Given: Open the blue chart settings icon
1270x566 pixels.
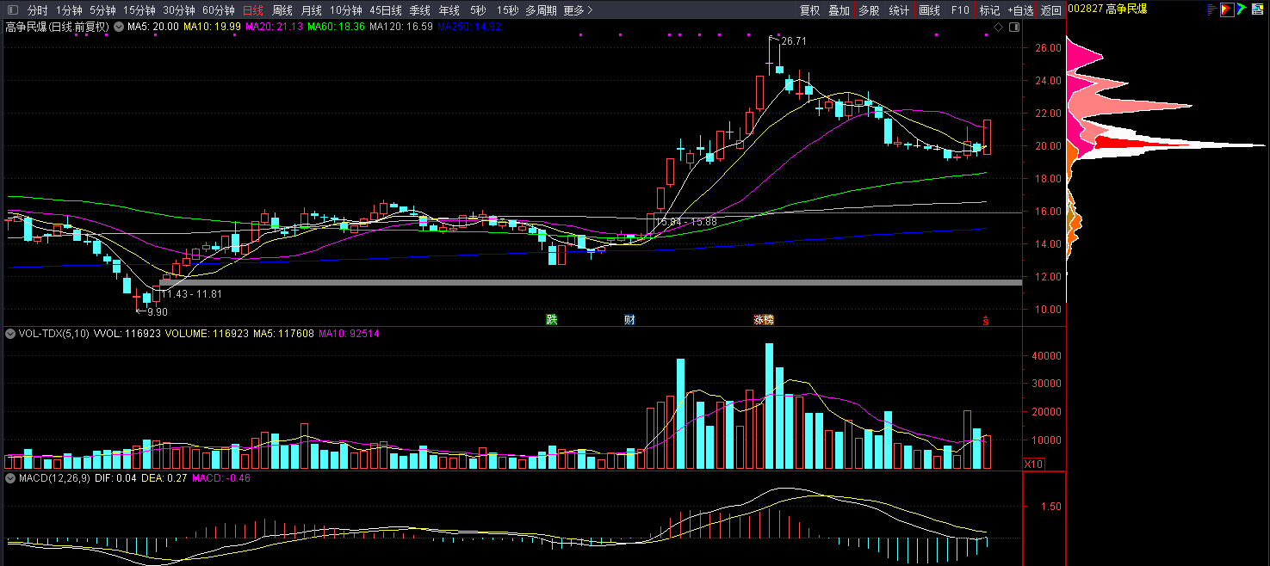Looking at the screenshot, I should tap(1258, 9).
